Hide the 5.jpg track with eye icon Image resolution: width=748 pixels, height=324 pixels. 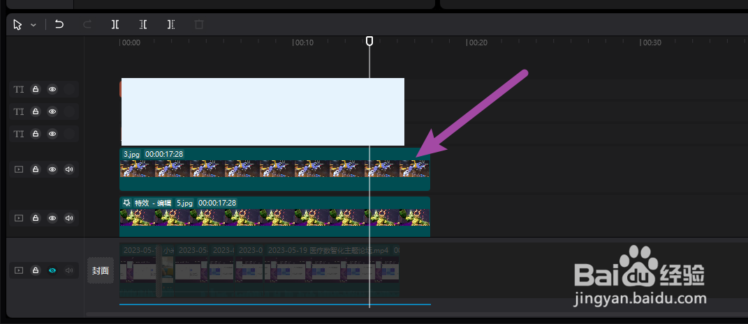point(52,218)
